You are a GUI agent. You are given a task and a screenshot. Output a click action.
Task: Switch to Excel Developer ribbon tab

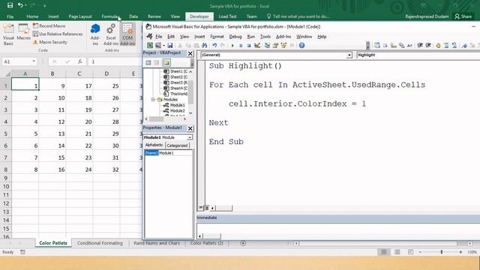[199, 16]
